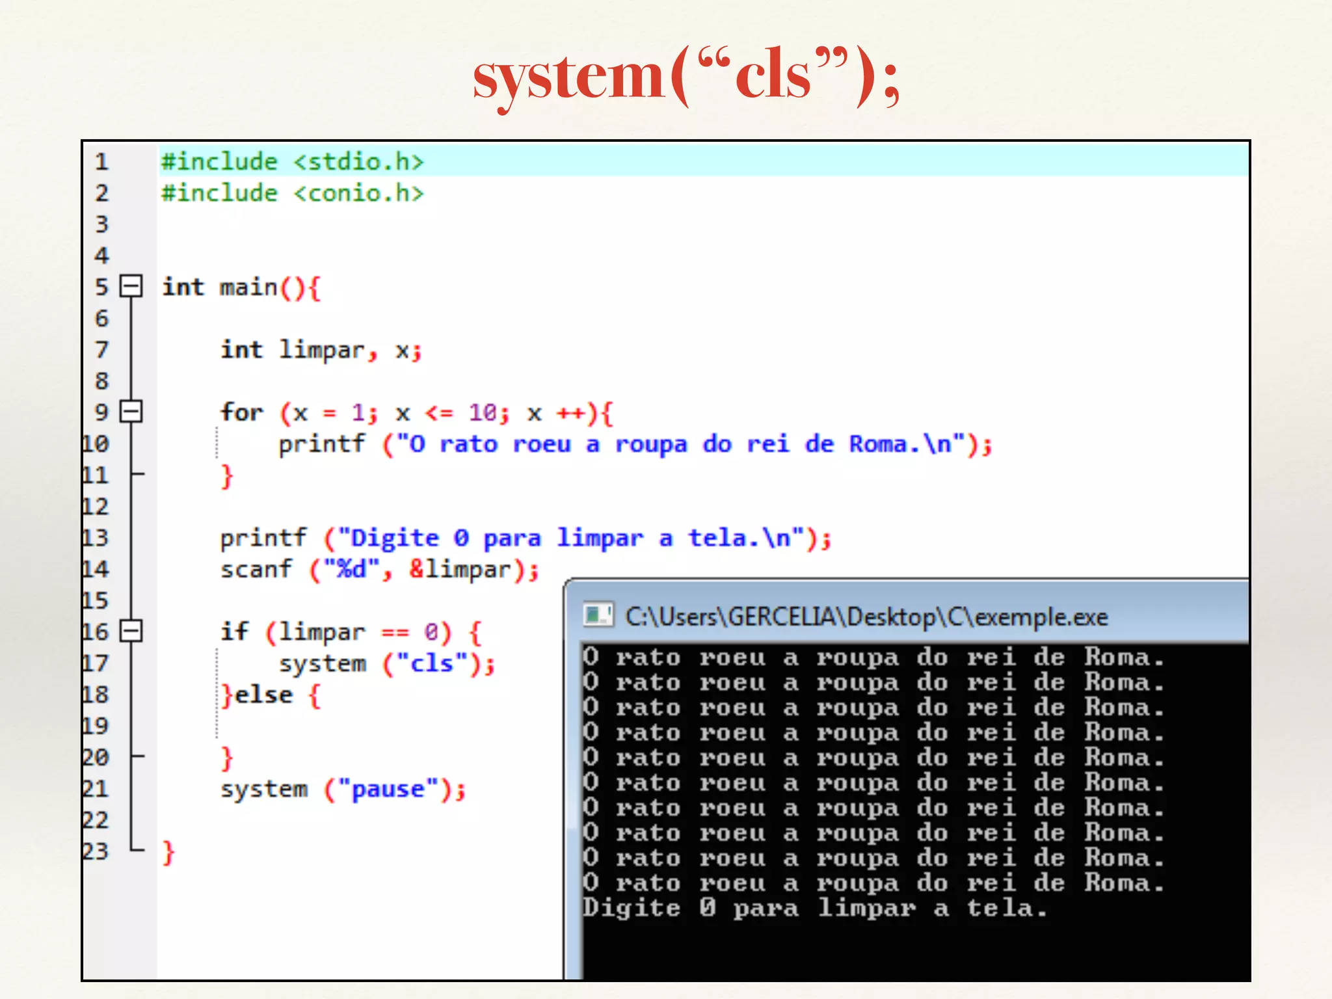This screenshot has width=1332, height=999.
Task: Click the first console line "O rato roeu"
Action: 873,658
